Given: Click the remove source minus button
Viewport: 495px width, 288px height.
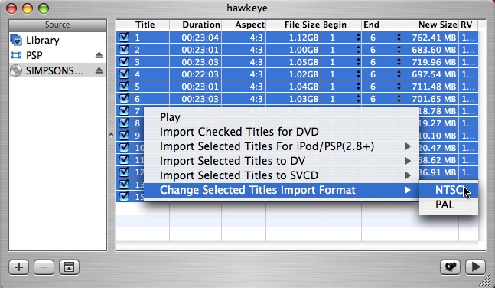Looking at the screenshot, I should [x=44, y=267].
